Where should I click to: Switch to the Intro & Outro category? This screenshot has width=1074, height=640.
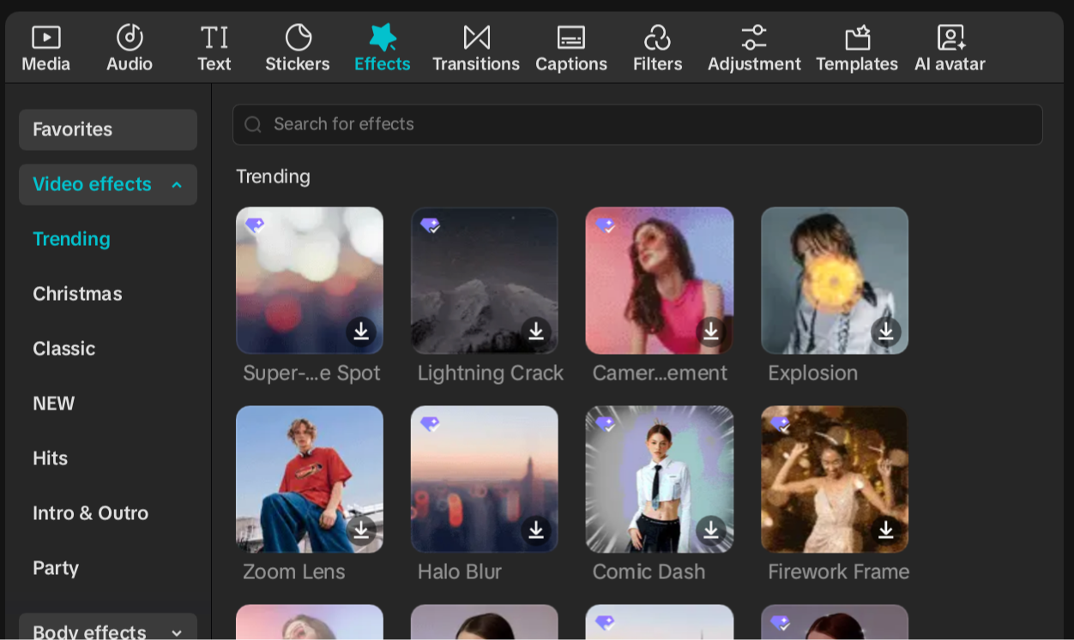90,513
